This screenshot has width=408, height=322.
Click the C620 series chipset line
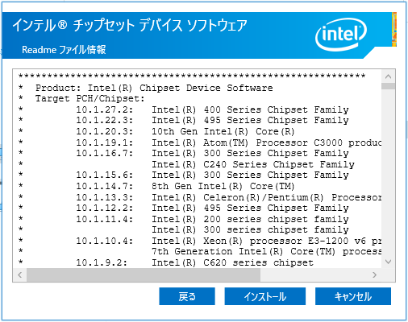point(194,262)
